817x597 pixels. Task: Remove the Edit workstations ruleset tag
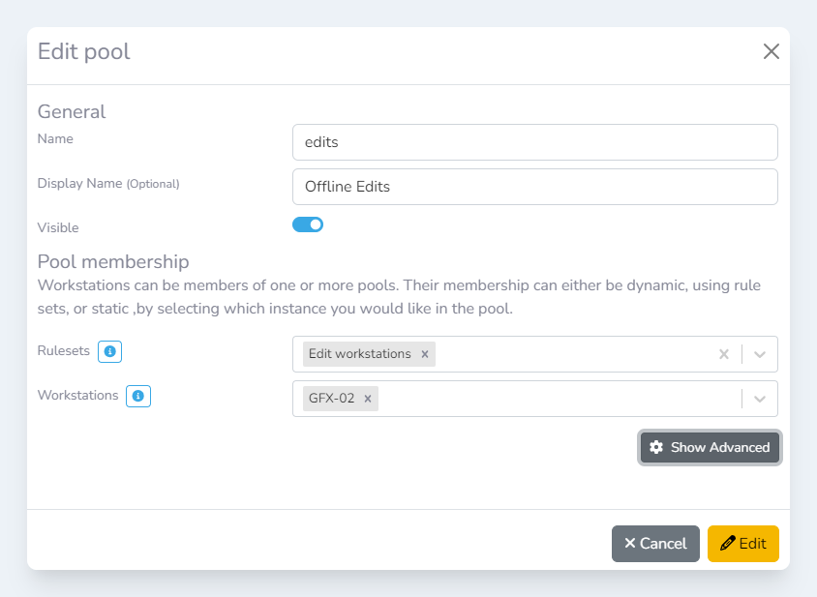(425, 354)
